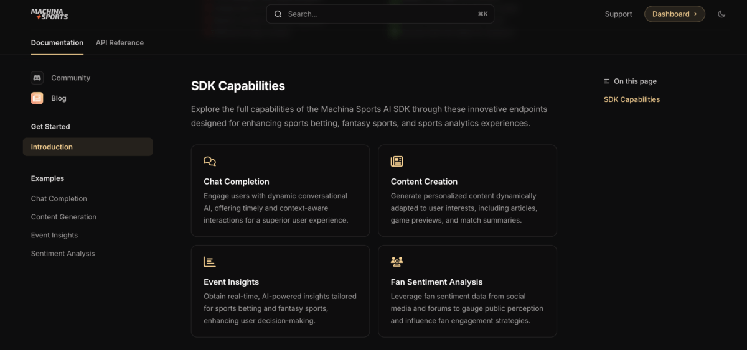Screen dimensions: 747x350
Task: Open Chat Completion example in sidebar
Action: (x=59, y=199)
